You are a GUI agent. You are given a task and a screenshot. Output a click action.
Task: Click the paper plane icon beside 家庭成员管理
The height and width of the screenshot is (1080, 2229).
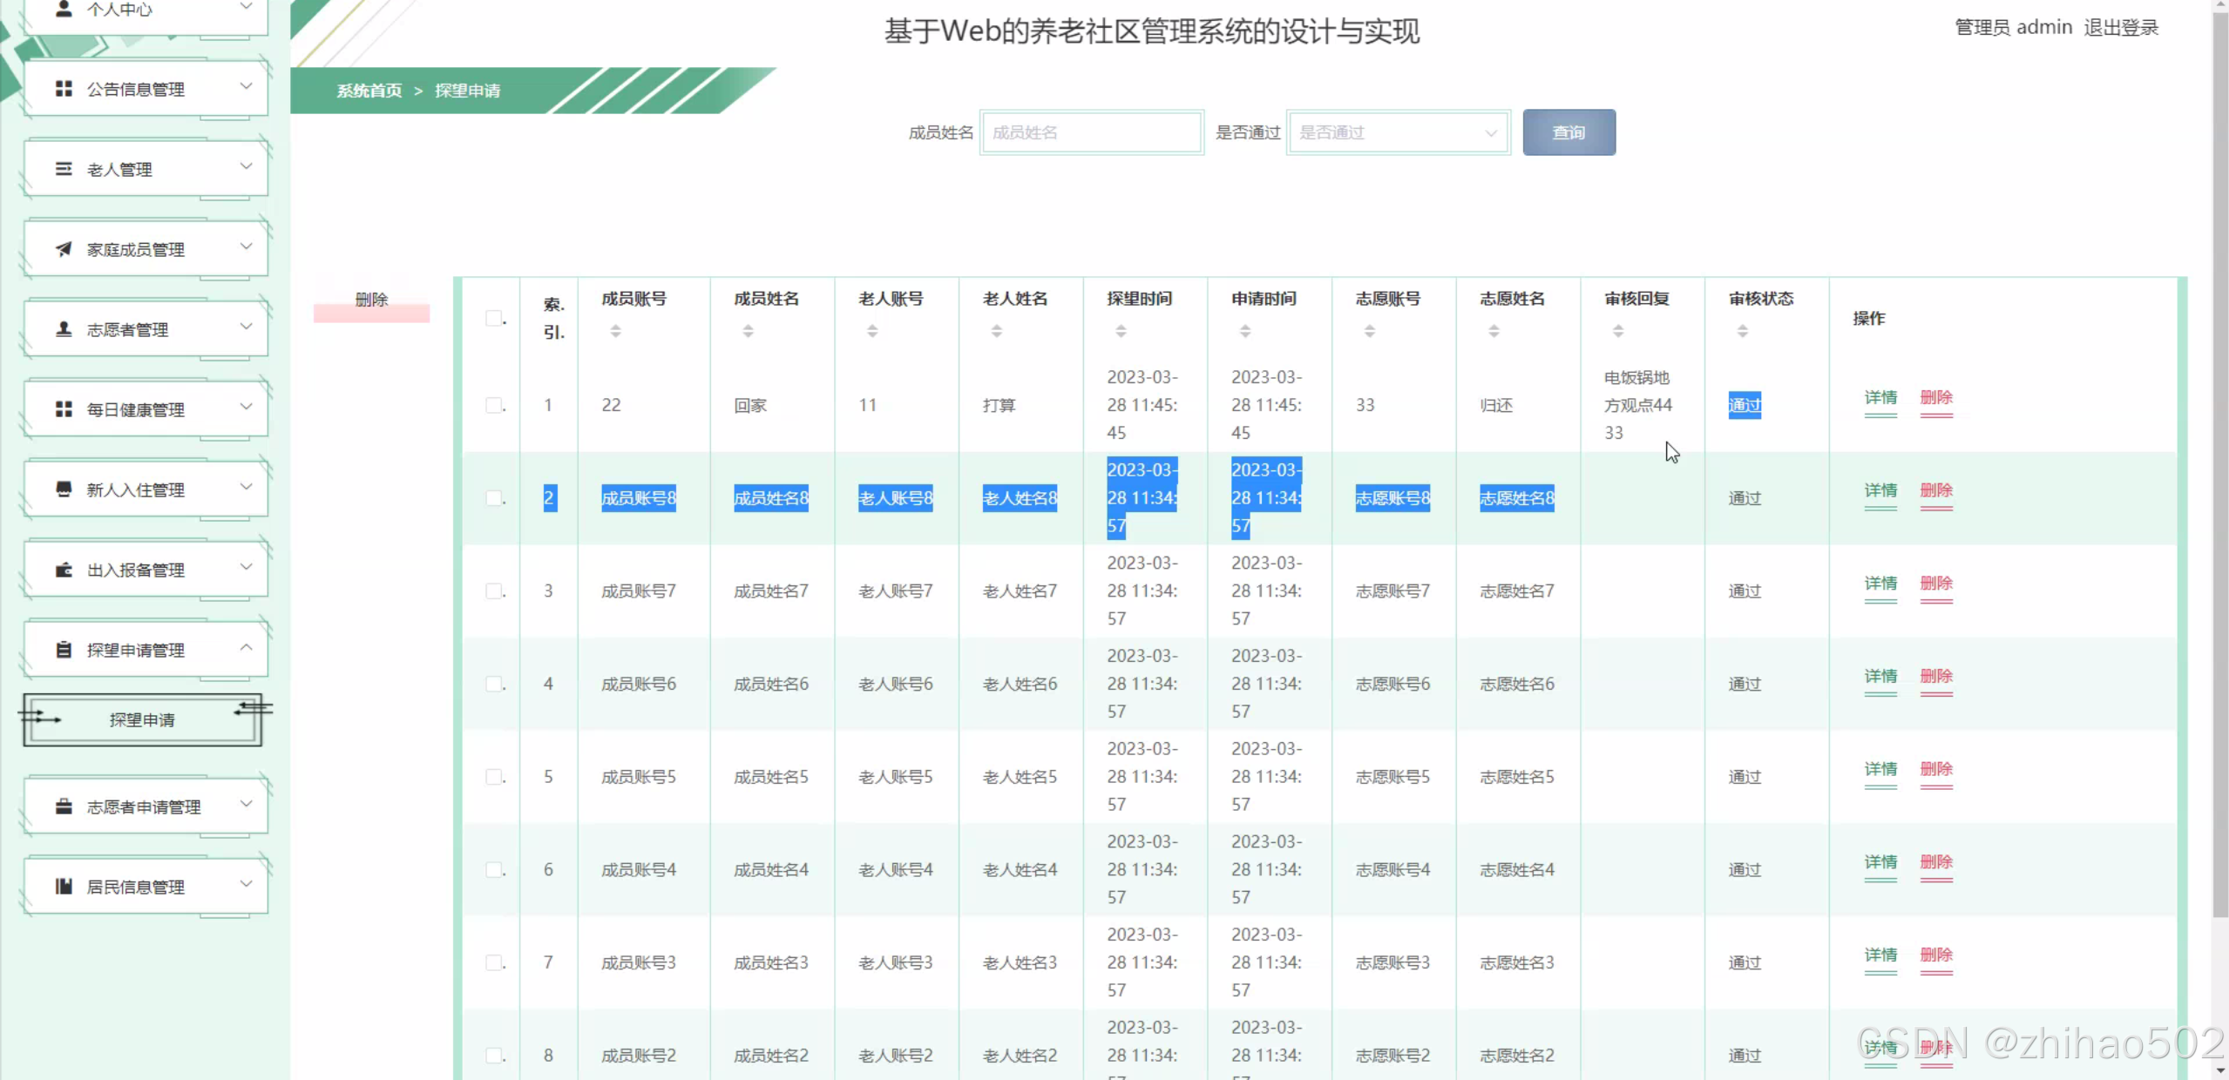pos(64,249)
